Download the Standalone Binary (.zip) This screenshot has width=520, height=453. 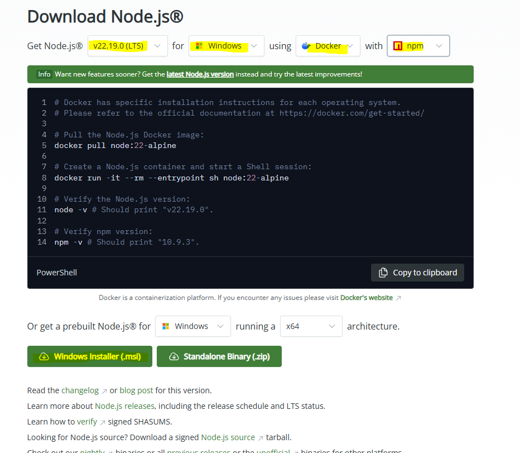click(219, 356)
